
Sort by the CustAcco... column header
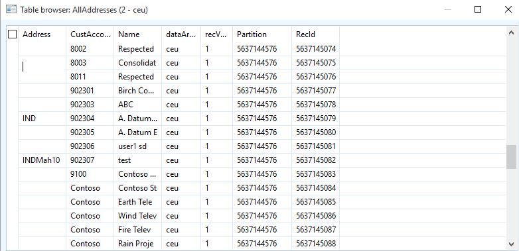pos(90,34)
